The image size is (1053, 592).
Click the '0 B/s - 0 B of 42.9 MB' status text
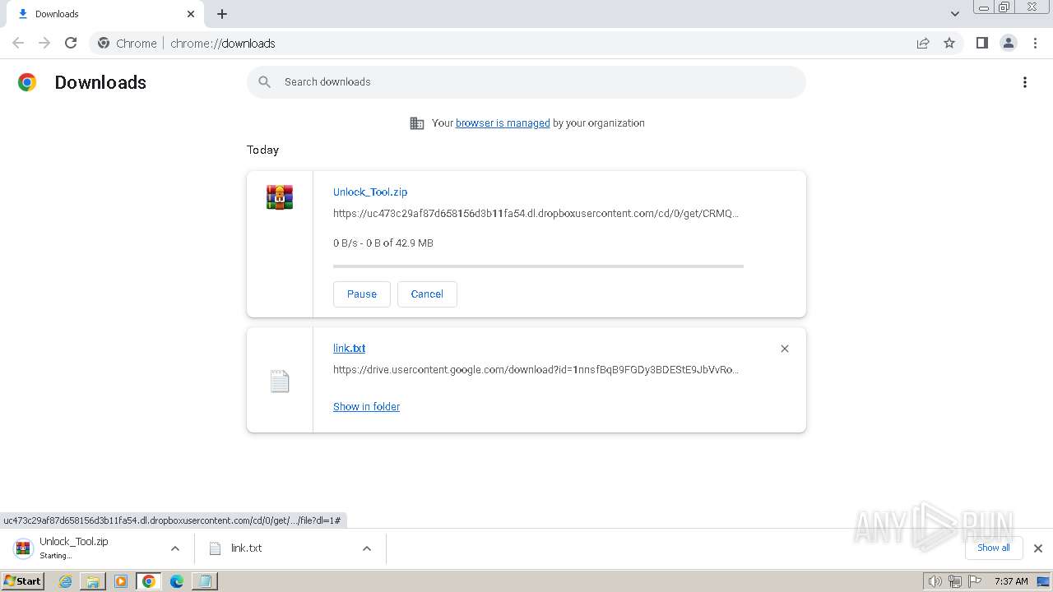point(383,243)
